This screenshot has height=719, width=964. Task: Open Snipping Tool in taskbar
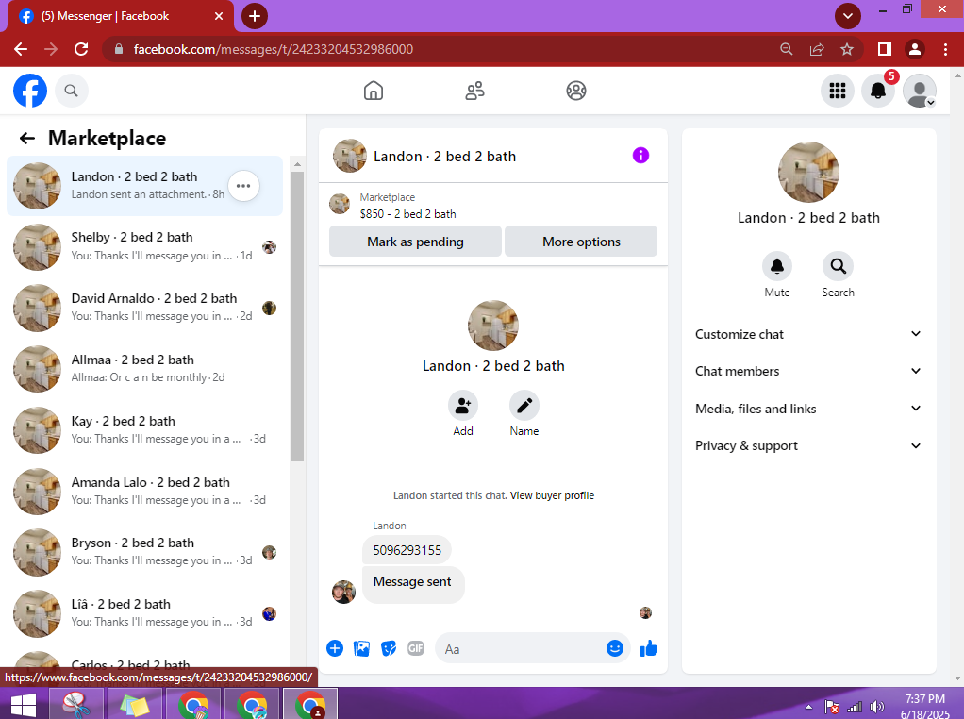[x=75, y=704]
